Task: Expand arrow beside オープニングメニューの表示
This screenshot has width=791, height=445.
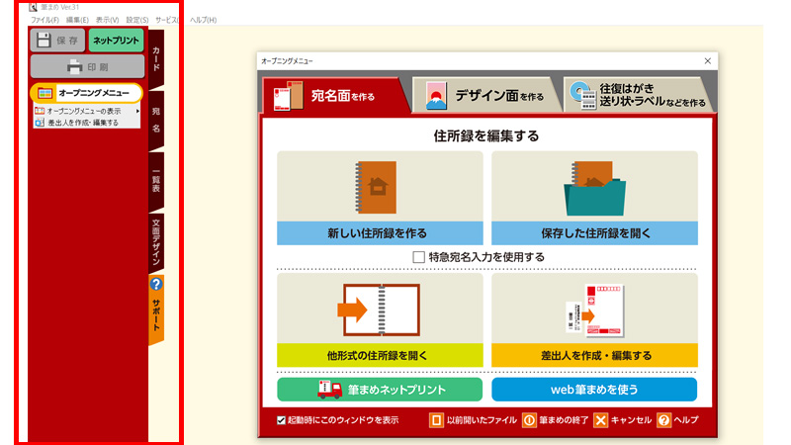Action: click(x=137, y=111)
